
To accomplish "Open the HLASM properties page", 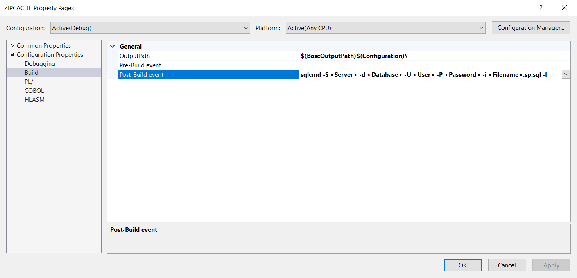I will coord(34,99).
